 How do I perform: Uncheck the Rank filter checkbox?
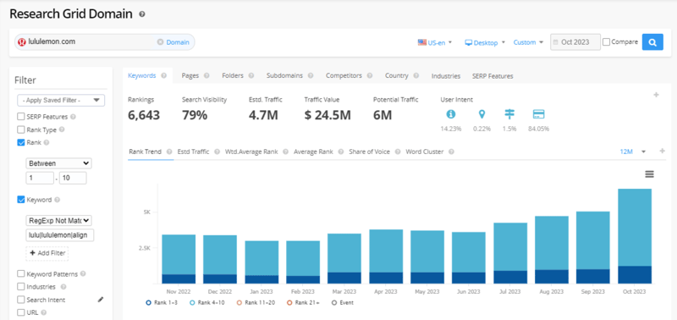click(x=20, y=142)
